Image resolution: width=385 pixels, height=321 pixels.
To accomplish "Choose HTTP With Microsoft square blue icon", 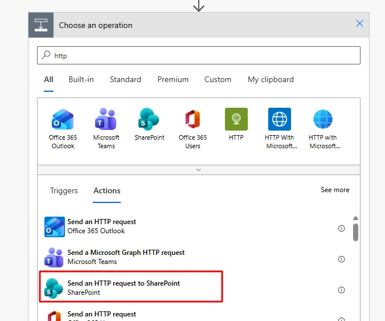I will (280, 119).
